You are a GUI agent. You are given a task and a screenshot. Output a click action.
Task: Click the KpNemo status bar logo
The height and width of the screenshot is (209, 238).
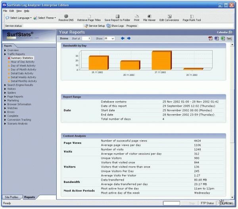[x=226, y=203]
